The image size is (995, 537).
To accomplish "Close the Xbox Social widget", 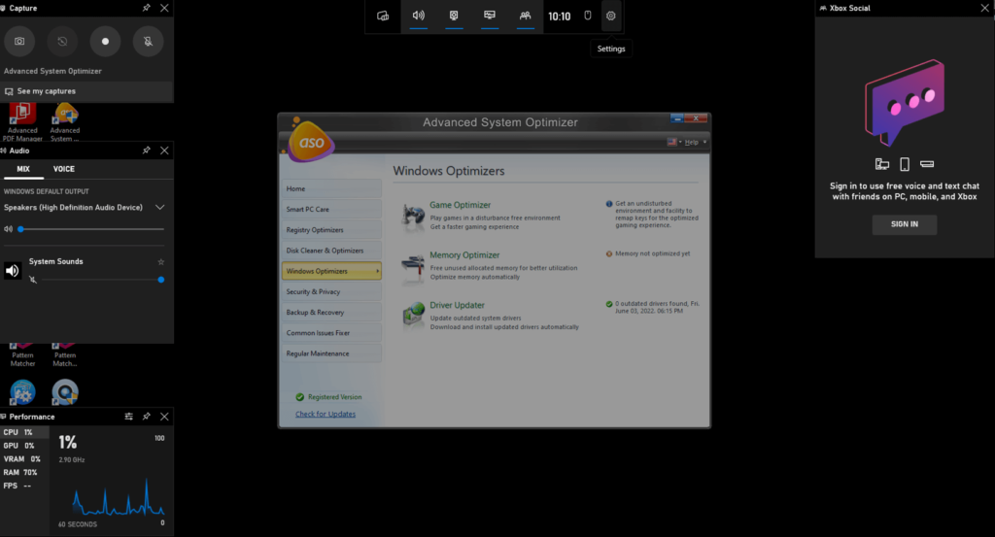I will pos(985,8).
